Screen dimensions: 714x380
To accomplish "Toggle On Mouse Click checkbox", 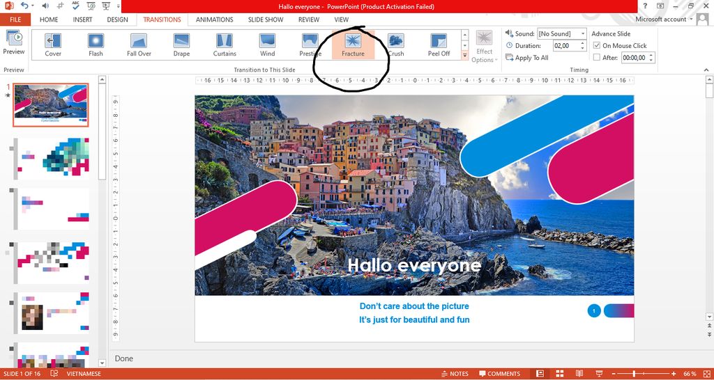I will [x=597, y=45].
